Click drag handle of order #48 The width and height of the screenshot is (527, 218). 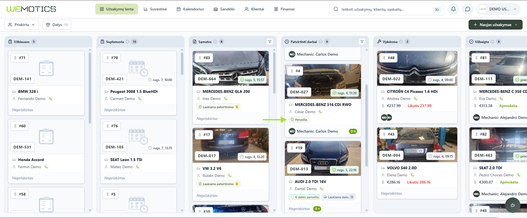tap(384, 58)
